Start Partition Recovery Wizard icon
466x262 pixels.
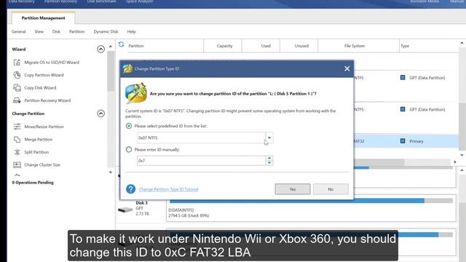pos(17,100)
